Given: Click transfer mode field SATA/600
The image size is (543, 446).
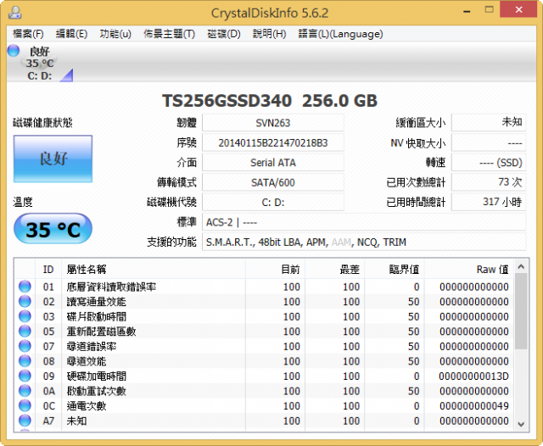Looking at the screenshot, I should coord(273,182).
